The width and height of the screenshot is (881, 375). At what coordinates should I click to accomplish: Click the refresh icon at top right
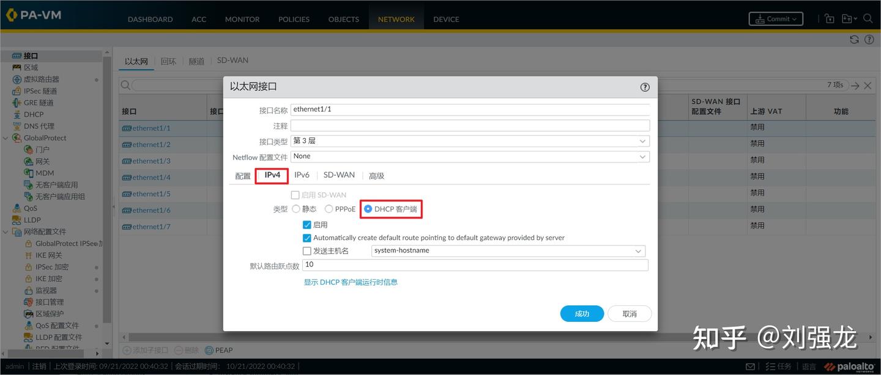point(853,38)
